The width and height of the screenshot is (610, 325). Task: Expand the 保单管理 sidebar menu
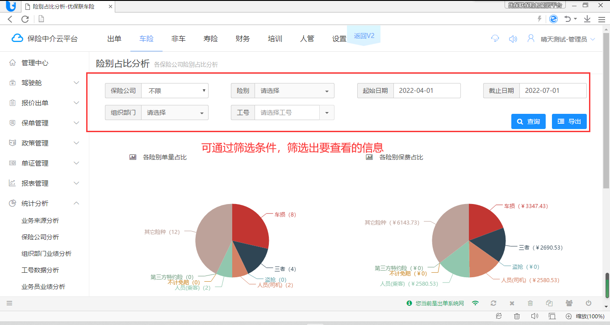click(76, 123)
